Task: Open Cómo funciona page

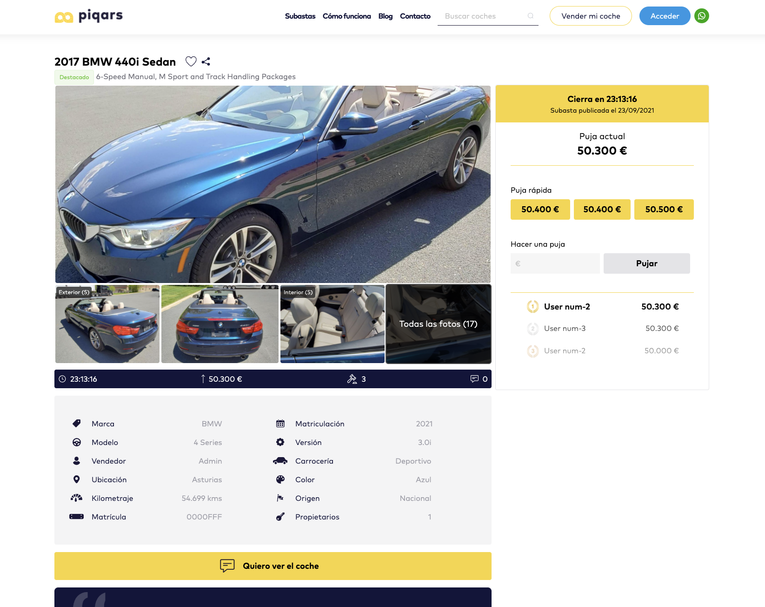Action: pos(347,16)
